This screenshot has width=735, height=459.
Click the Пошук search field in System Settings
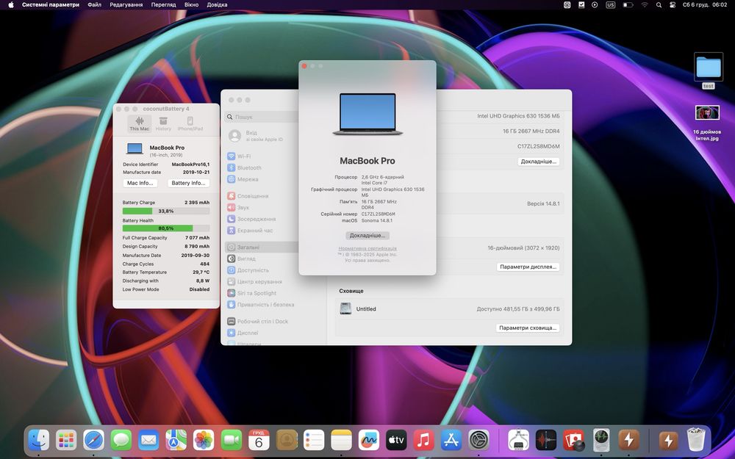click(262, 117)
